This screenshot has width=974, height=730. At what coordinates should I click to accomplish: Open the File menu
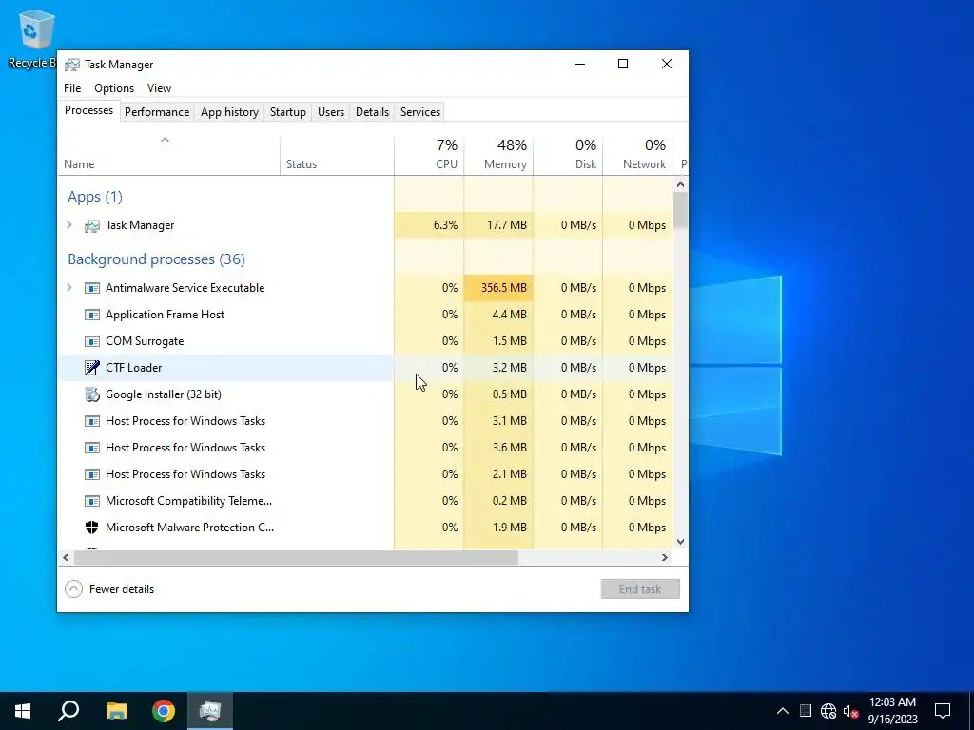72,88
